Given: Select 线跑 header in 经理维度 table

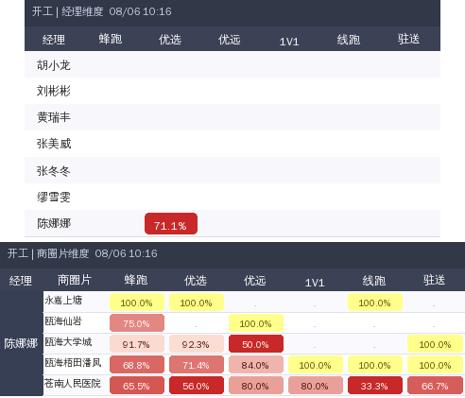Looking at the screenshot, I should click(349, 40).
